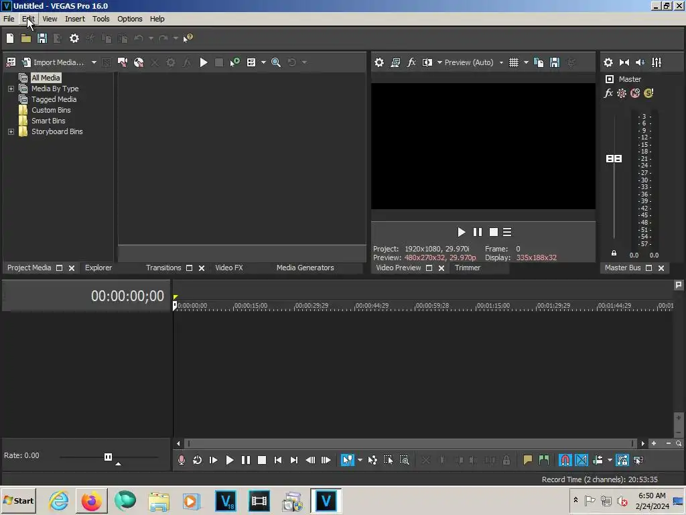
Task: Select the Normal Edit tool in timeline toolbar
Action: (348, 460)
